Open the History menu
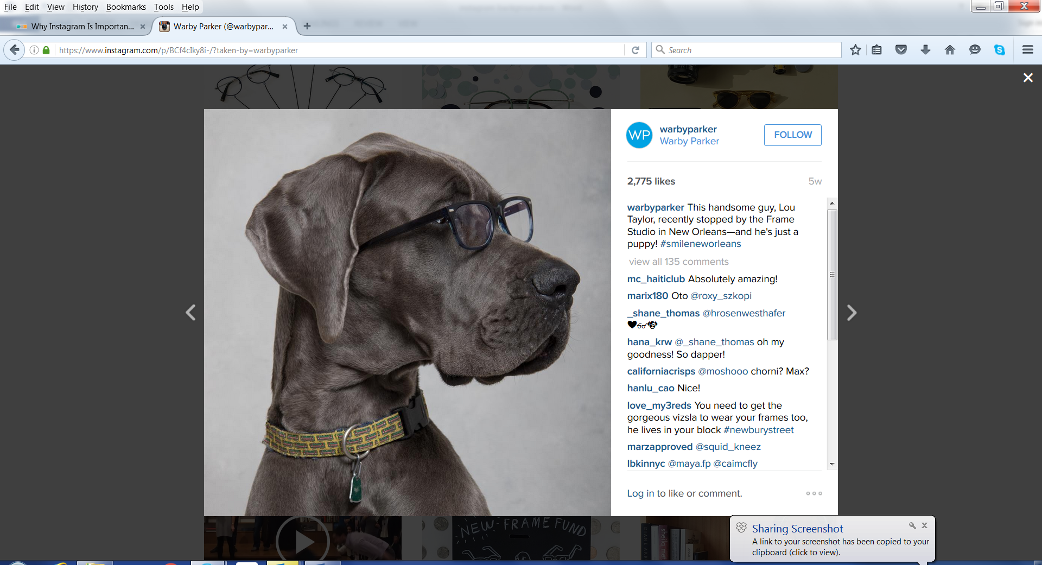This screenshot has height=565, width=1042. pyautogui.click(x=85, y=7)
